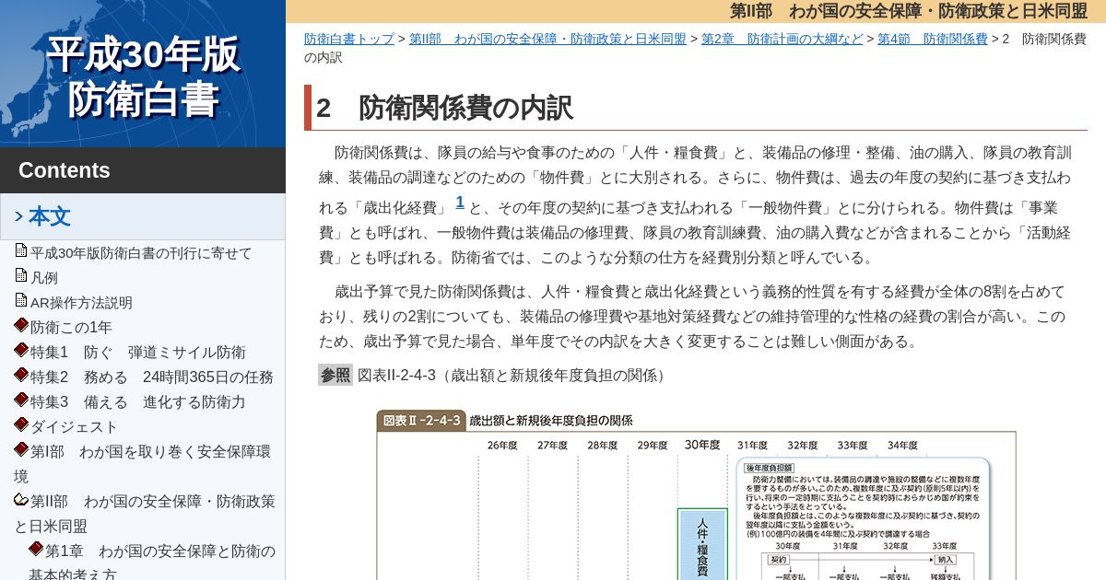Click the book icon beside 特集1
Viewport: 1106px width, 580px height.
(x=21, y=350)
